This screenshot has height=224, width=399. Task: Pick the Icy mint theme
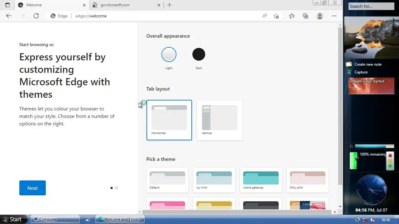point(214,180)
